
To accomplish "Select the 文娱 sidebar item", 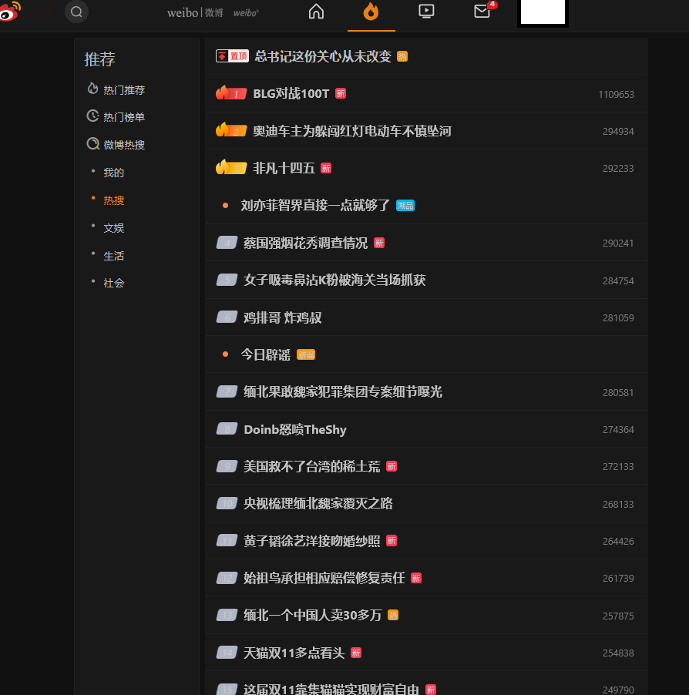I will tap(113, 228).
